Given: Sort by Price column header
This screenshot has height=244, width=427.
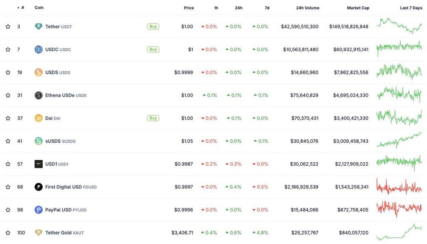Looking at the screenshot, I should (x=189, y=8).
